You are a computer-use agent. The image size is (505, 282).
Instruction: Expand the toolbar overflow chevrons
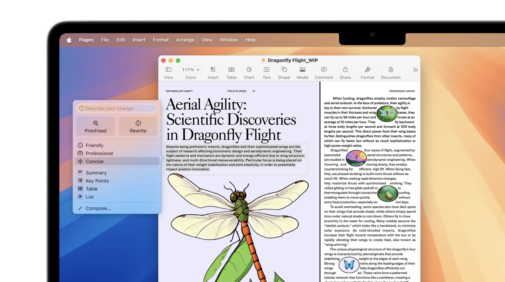[x=415, y=70]
